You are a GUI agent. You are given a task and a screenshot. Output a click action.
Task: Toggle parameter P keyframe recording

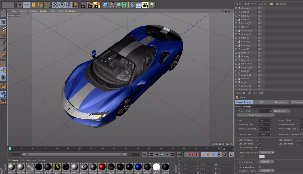click(x=219, y=154)
